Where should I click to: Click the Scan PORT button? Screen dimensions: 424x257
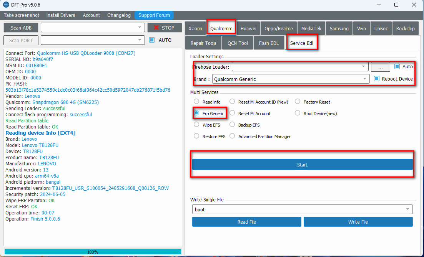coord(21,40)
